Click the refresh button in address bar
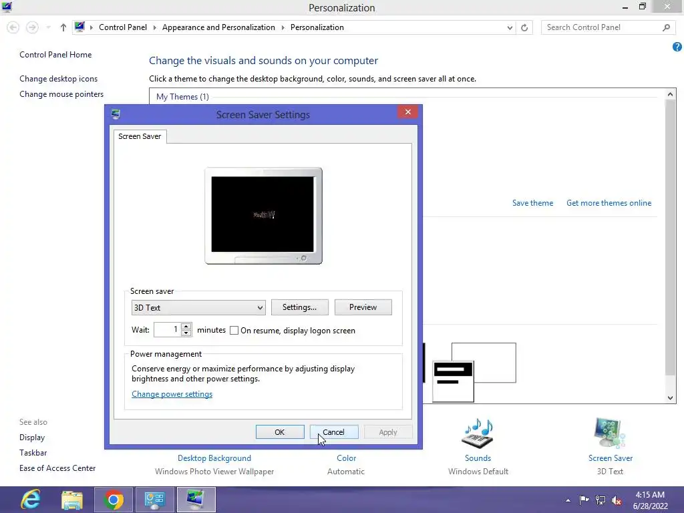 click(x=524, y=27)
